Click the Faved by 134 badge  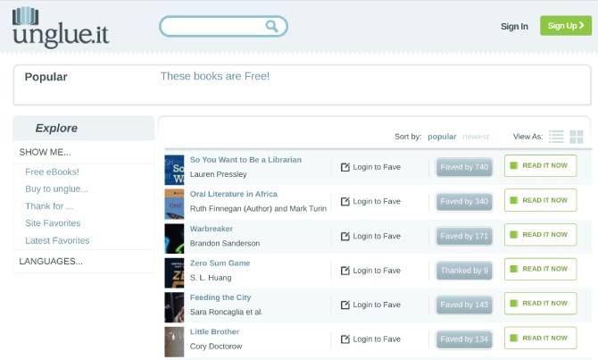(464, 339)
